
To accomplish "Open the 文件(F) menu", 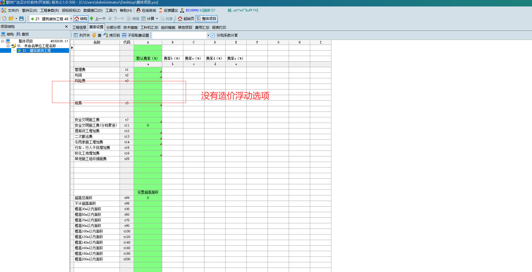I will click(13, 11).
